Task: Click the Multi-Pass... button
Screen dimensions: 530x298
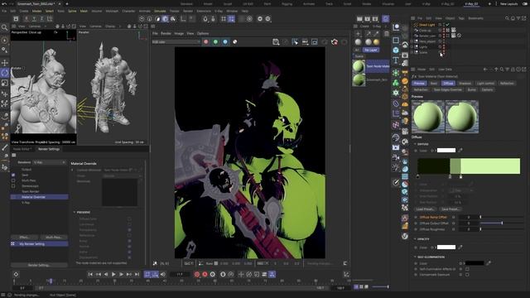Action: [54, 238]
